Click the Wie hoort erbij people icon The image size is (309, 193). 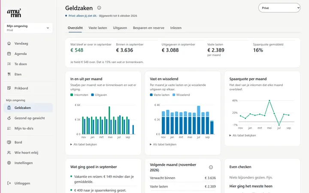(x=9, y=152)
